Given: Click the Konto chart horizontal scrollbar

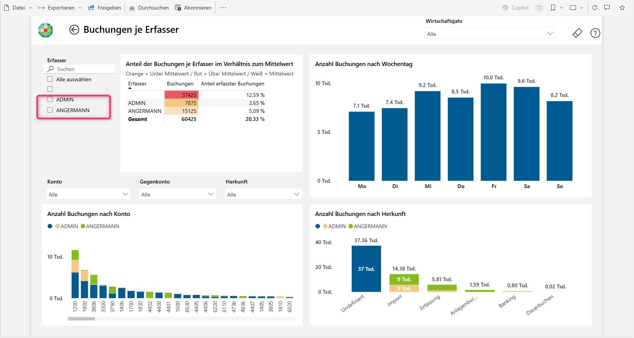Looking at the screenshot, I should (x=81, y=319).
